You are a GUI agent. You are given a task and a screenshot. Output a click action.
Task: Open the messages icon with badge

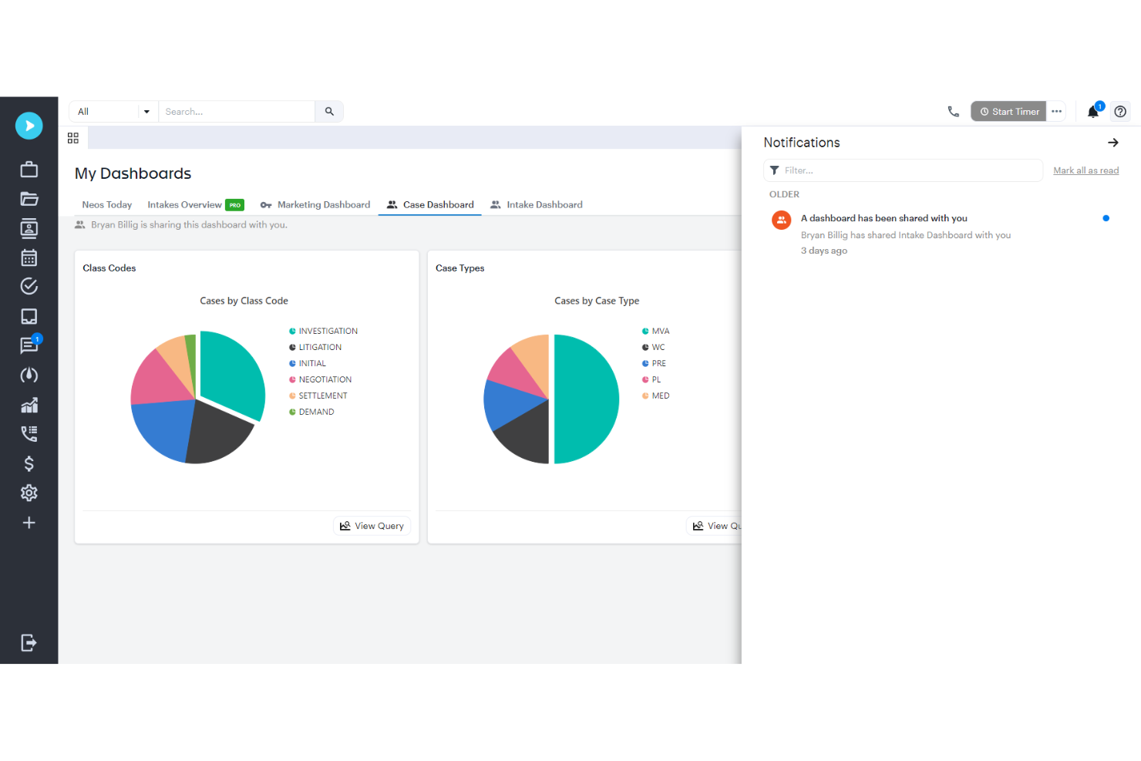[29, 345]
